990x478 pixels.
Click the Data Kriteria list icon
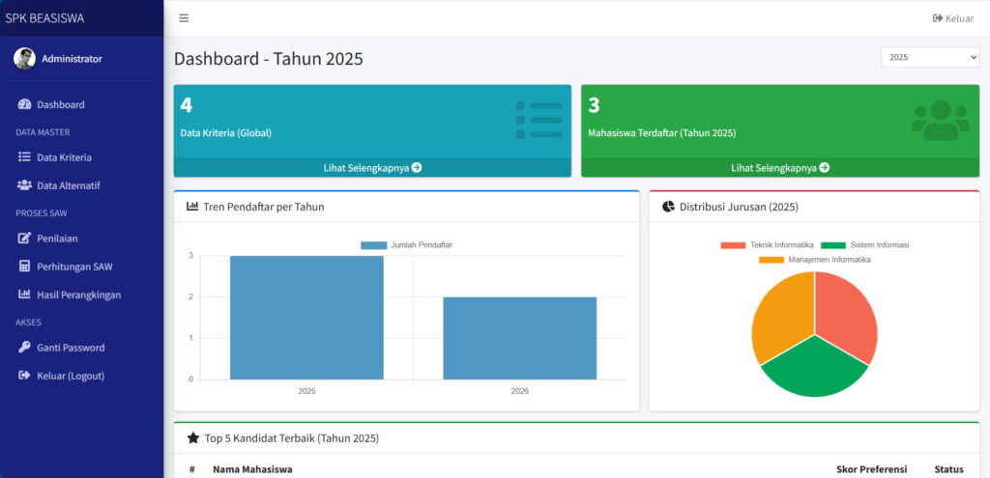point(25,157)
